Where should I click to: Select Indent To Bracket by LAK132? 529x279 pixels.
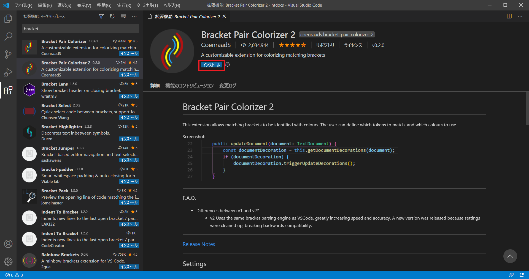(80, 218)
